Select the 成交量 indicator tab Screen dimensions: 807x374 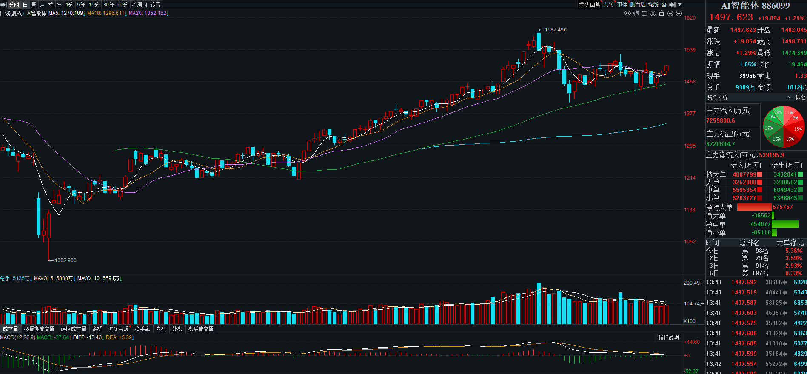[x=10, y=329]
